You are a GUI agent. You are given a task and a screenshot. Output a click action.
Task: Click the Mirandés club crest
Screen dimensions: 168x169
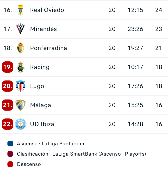click(20, 29)
